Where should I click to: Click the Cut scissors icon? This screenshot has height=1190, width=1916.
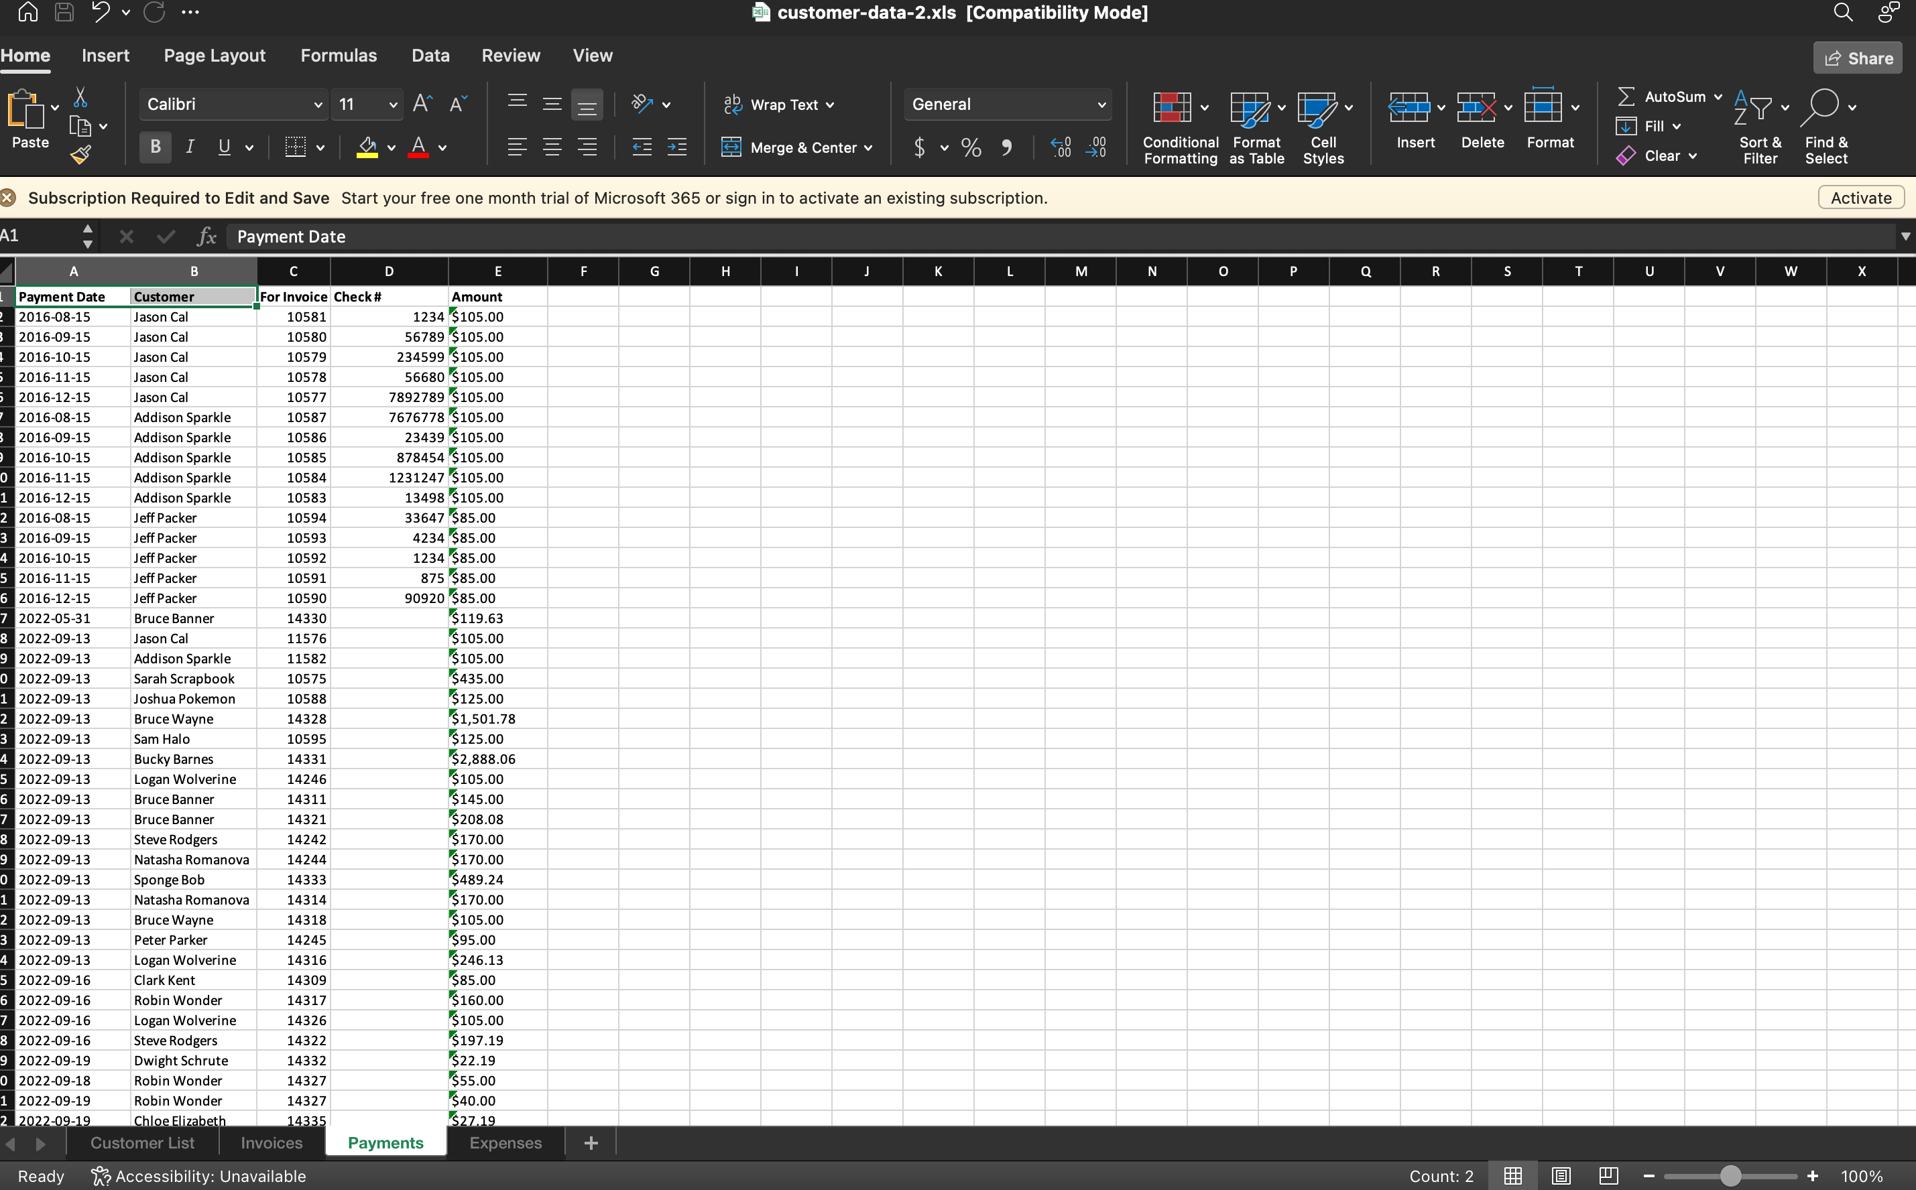[x=80, y=98]
